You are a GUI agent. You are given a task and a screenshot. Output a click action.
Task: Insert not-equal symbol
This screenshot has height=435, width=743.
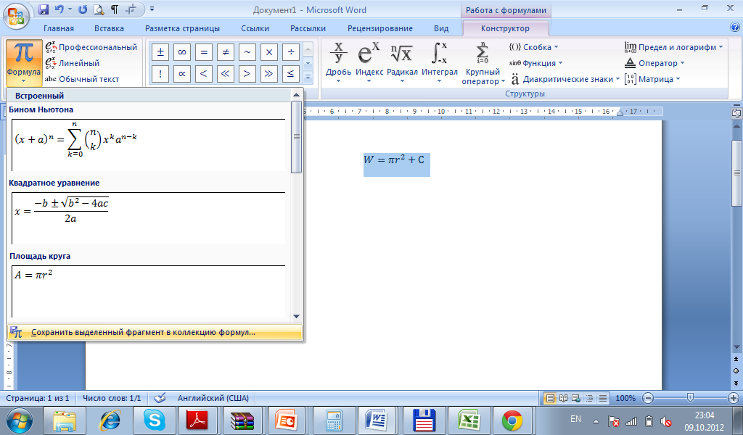pyautogui.click(x=226, y=52)
